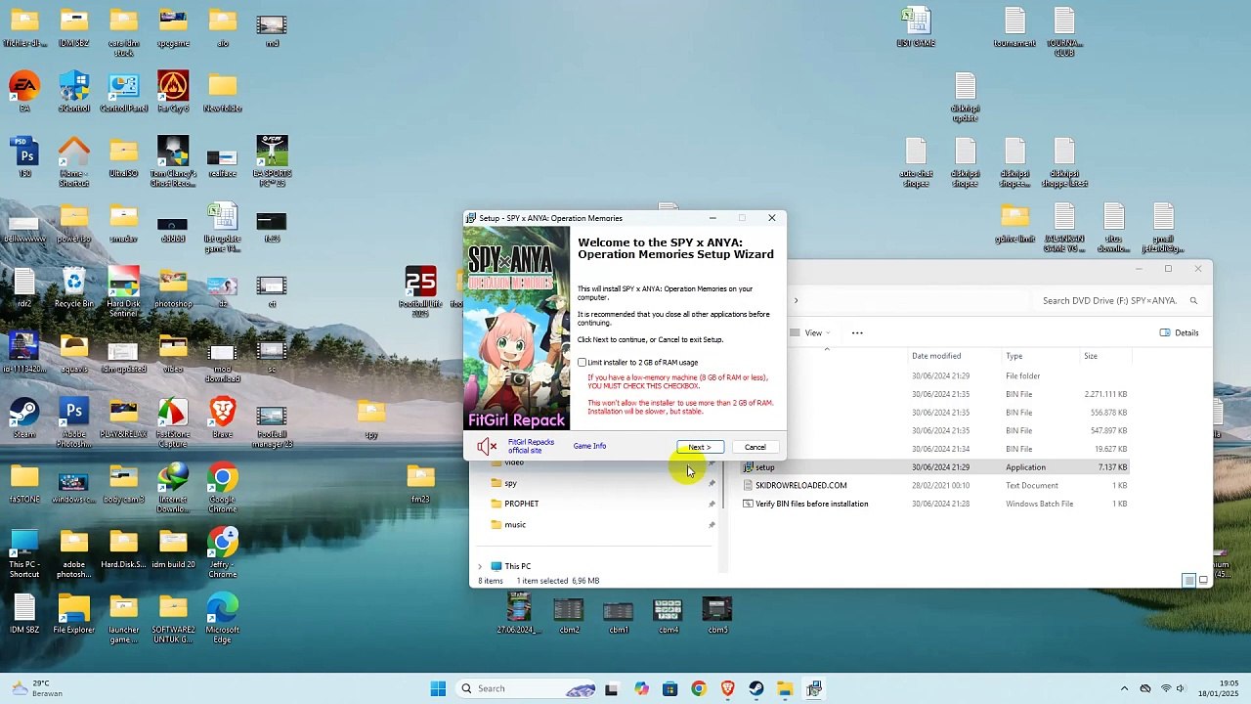The width and height of the screenshot is (1251, 704).
Task: Select the setup application file
Action: coord(764,467)
